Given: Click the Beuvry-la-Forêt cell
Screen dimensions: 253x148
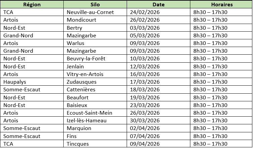Looking at the screenshot, I should point(86,59).
